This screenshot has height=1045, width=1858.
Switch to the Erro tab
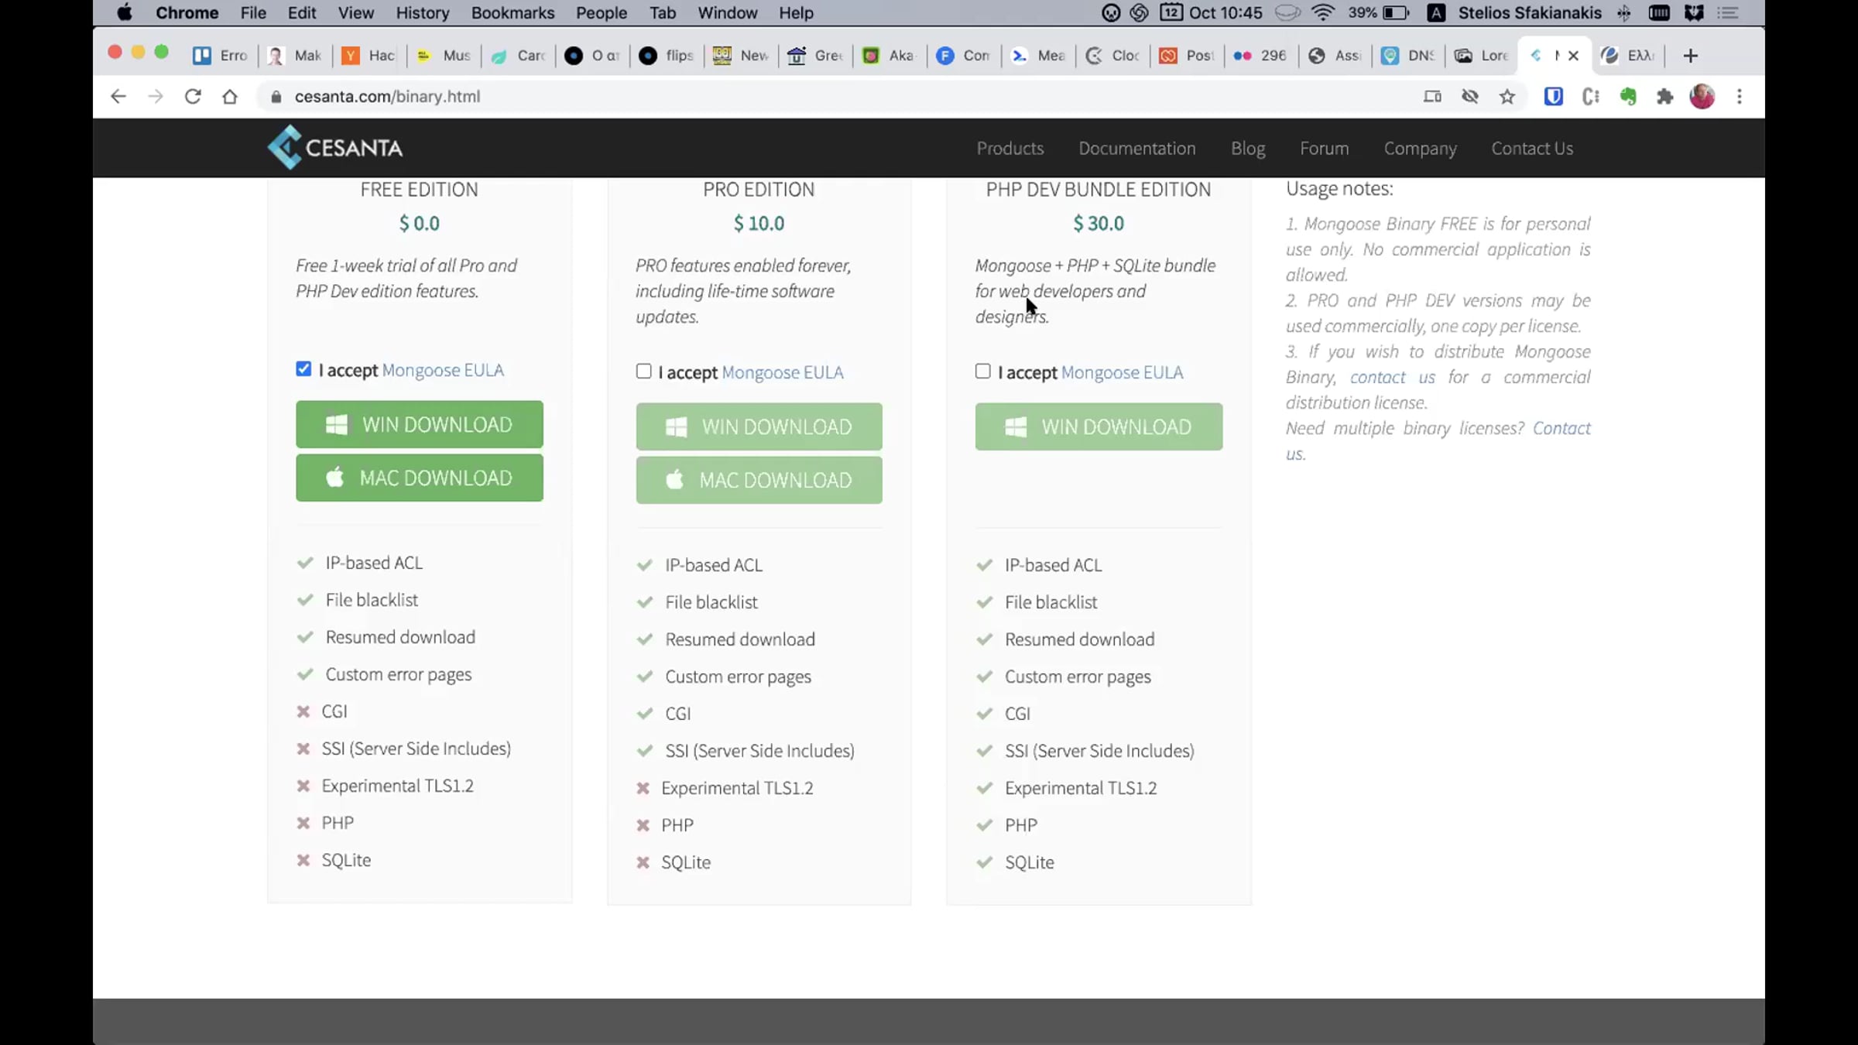pos(221,56)
